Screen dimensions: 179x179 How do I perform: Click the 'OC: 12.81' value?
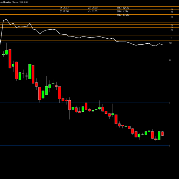123,8
